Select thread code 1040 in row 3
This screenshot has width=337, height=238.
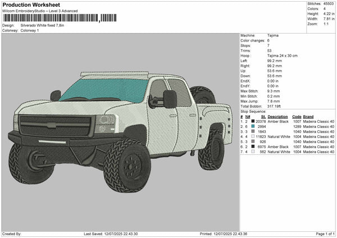click(297, 131)
